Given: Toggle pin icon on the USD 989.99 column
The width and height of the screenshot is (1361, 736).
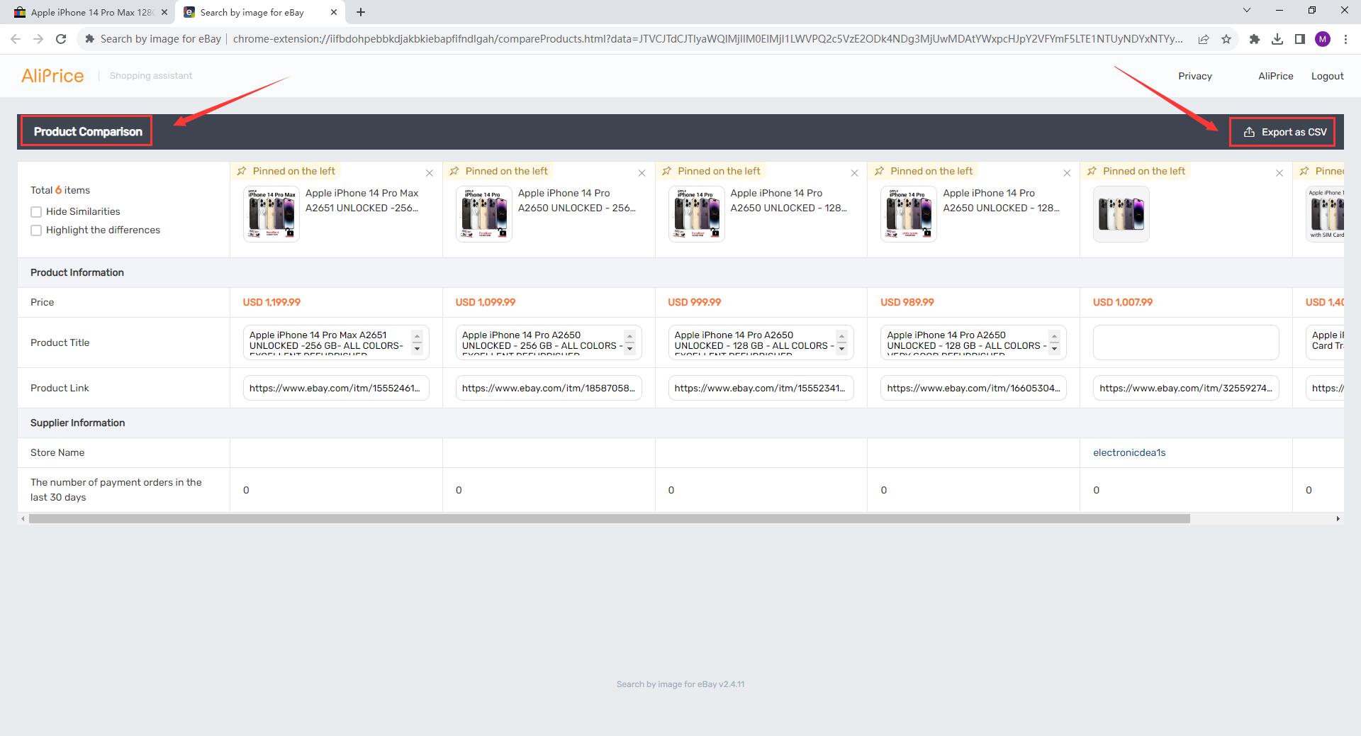Looking at the screenshot, I should [880, 171].
